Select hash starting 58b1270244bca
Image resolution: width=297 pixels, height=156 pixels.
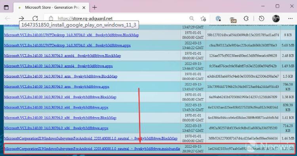[x=243, y=35]
